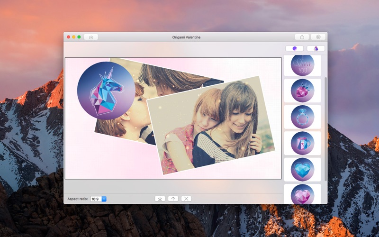Screen dimensions: 379x237
Task: Click the sticker panel vertical scrollbar
Action: coord(325,129)
